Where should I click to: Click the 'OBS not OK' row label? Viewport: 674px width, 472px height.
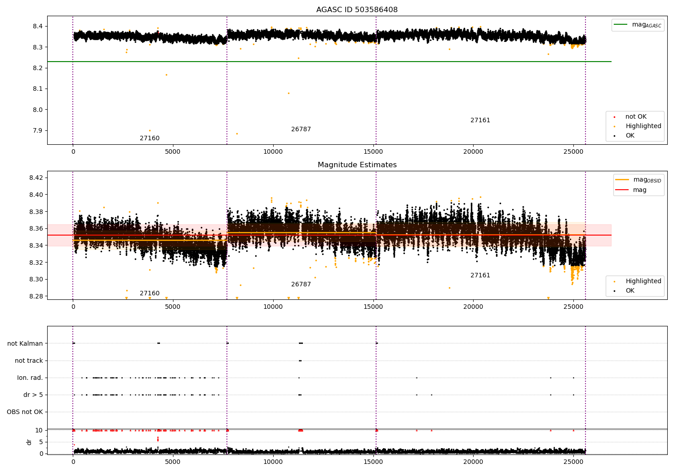(25, 412)
